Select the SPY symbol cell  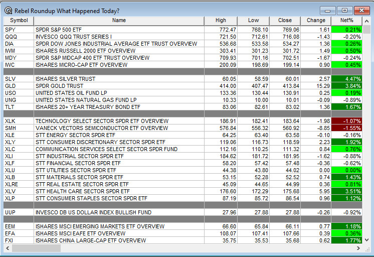coord(19,30)
